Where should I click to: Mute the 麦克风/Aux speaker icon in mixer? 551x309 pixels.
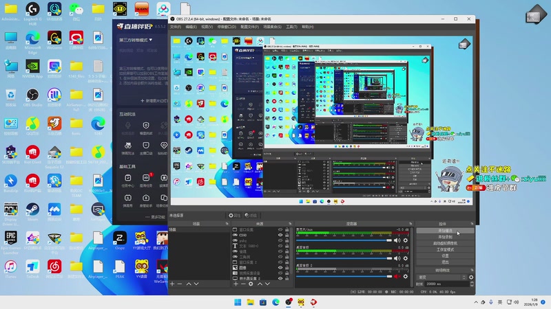[x=397, y=240]
